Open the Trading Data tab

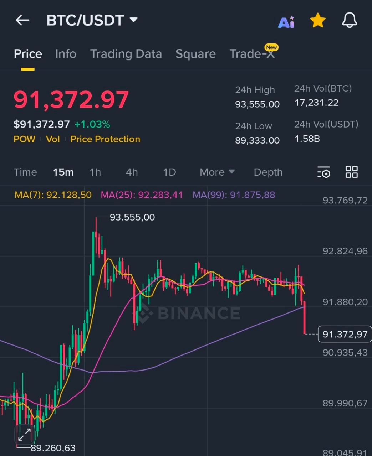[x=126, y=54]
